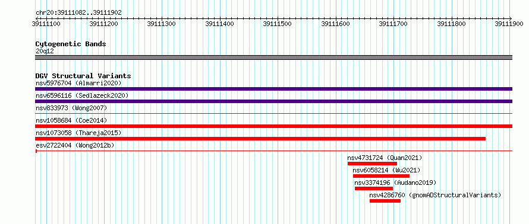Open the nsv833973 (Wong2007) variant label
This screenshot has height=224, width=529.
tap(71, 108)
